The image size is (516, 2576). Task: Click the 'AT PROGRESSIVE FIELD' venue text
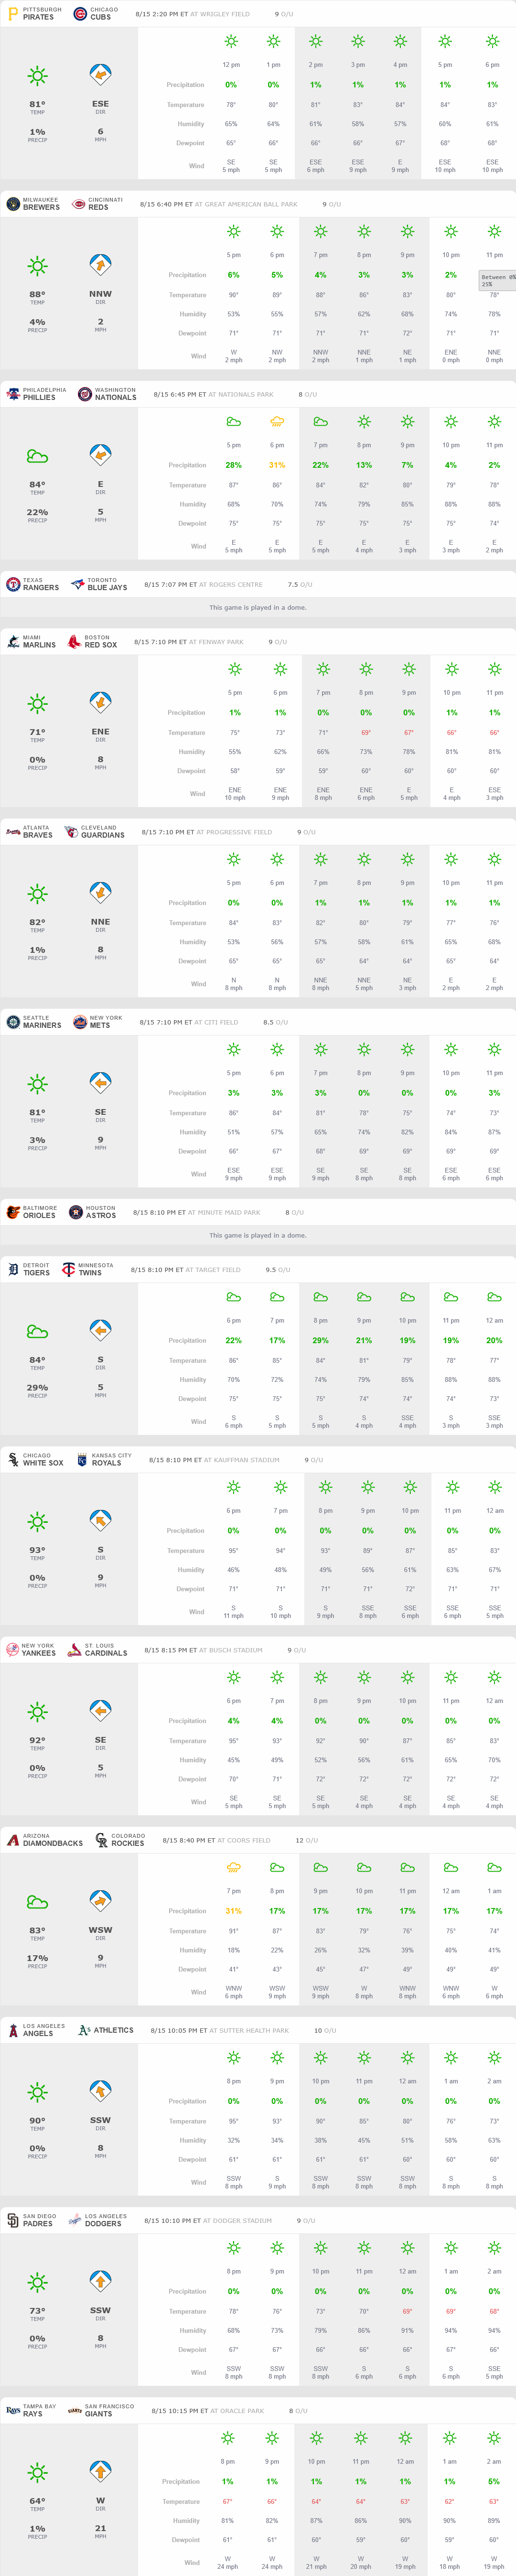234,833
